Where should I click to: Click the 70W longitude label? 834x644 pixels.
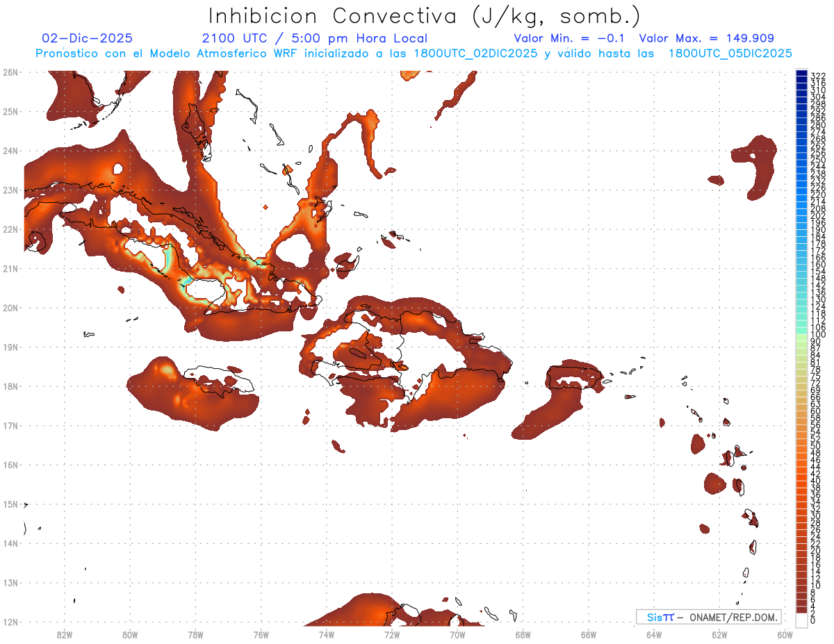pyautogui.click(x=457, y=634)
